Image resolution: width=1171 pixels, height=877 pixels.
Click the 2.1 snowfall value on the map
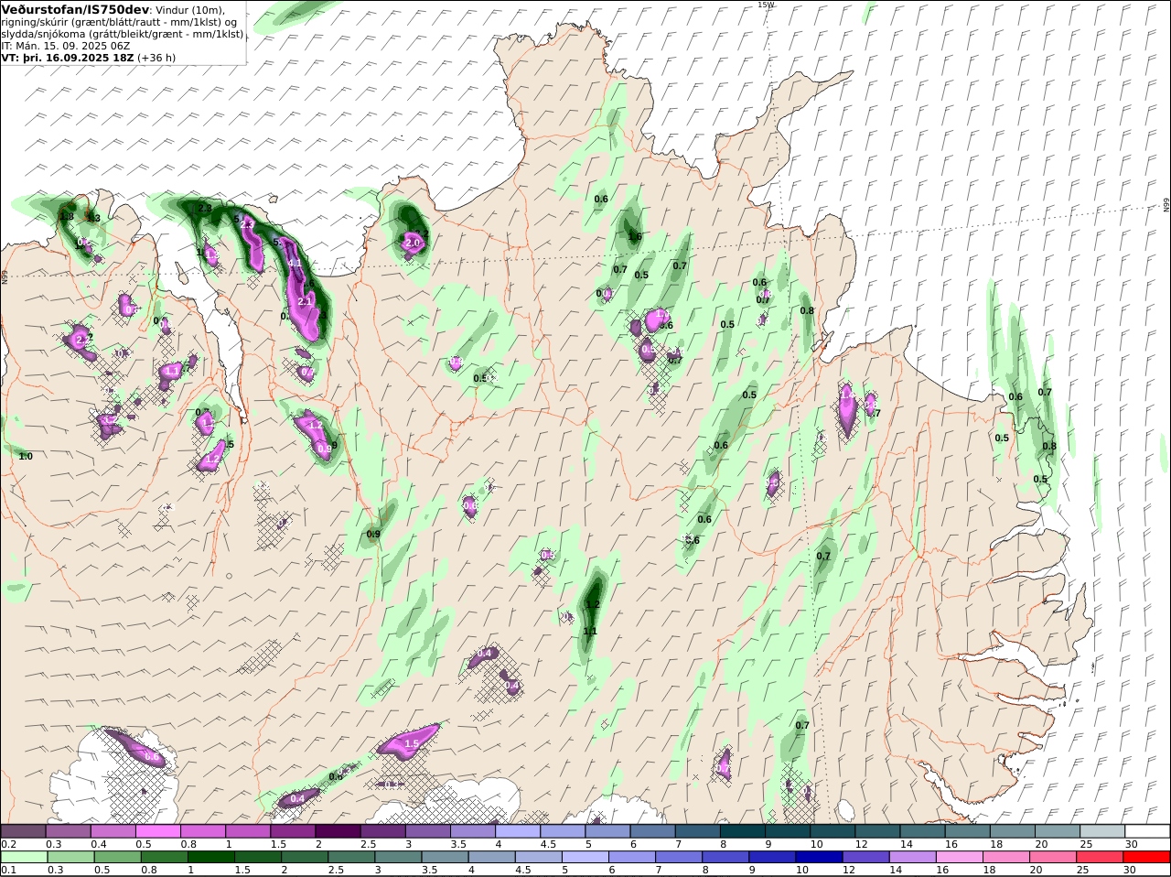[x=306, y=301]
